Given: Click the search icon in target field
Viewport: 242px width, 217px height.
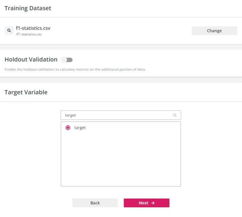Looking at the screenshot, I should [x=175, y=115].
